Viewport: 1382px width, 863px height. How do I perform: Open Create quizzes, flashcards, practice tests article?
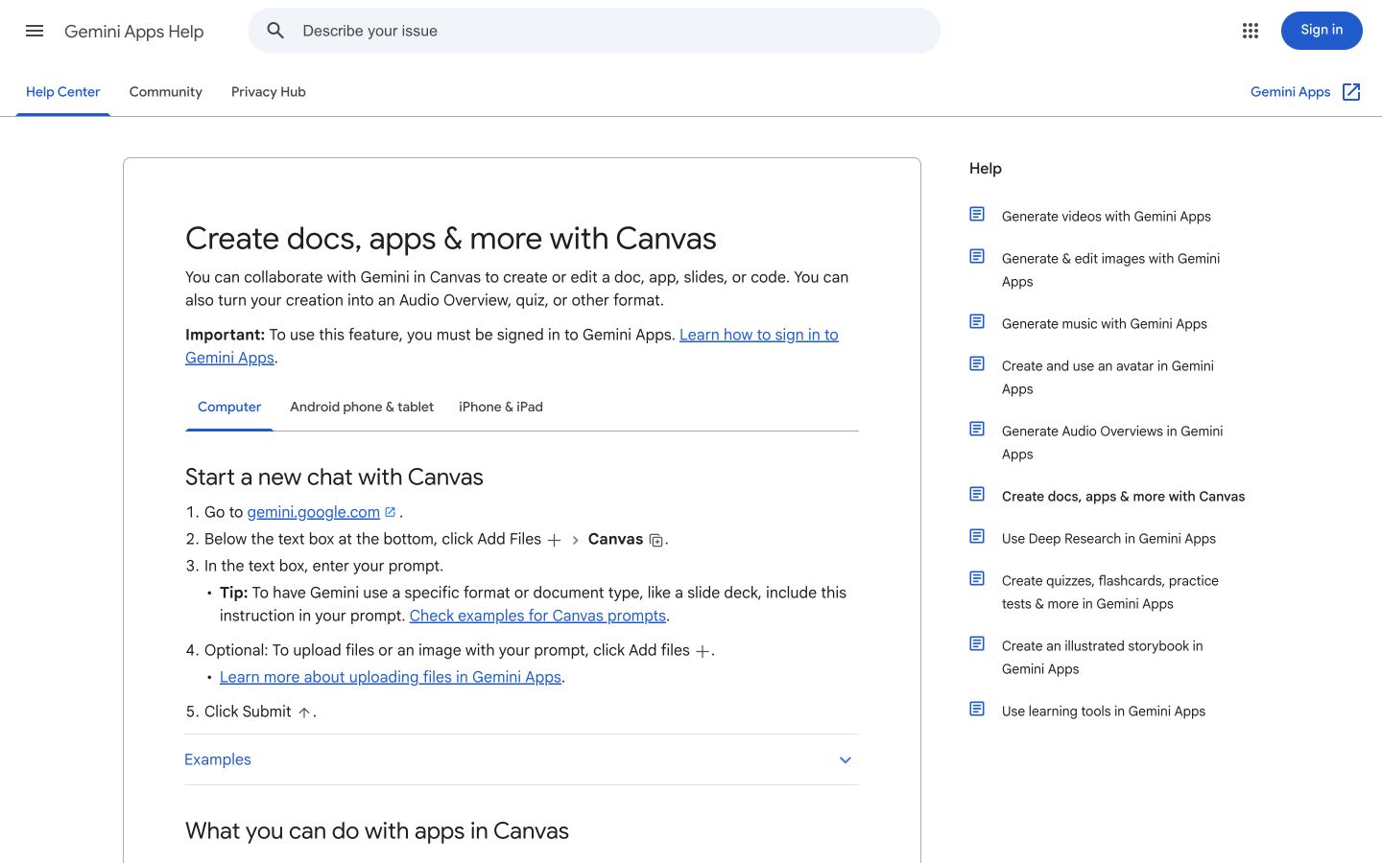click(1110, 593)
